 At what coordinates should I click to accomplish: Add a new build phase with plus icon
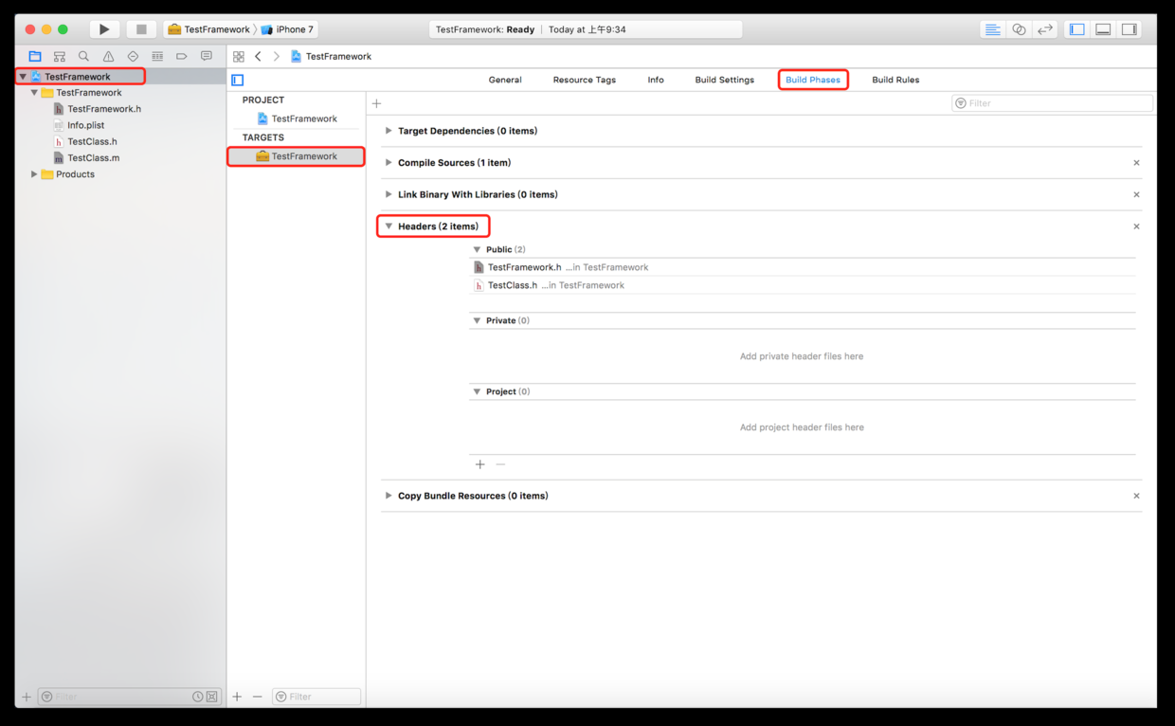pyautogui.click(x=377, y=103)
